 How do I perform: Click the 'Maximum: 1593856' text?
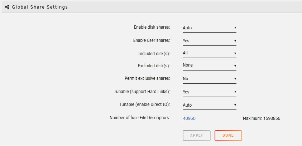[261, 118]
